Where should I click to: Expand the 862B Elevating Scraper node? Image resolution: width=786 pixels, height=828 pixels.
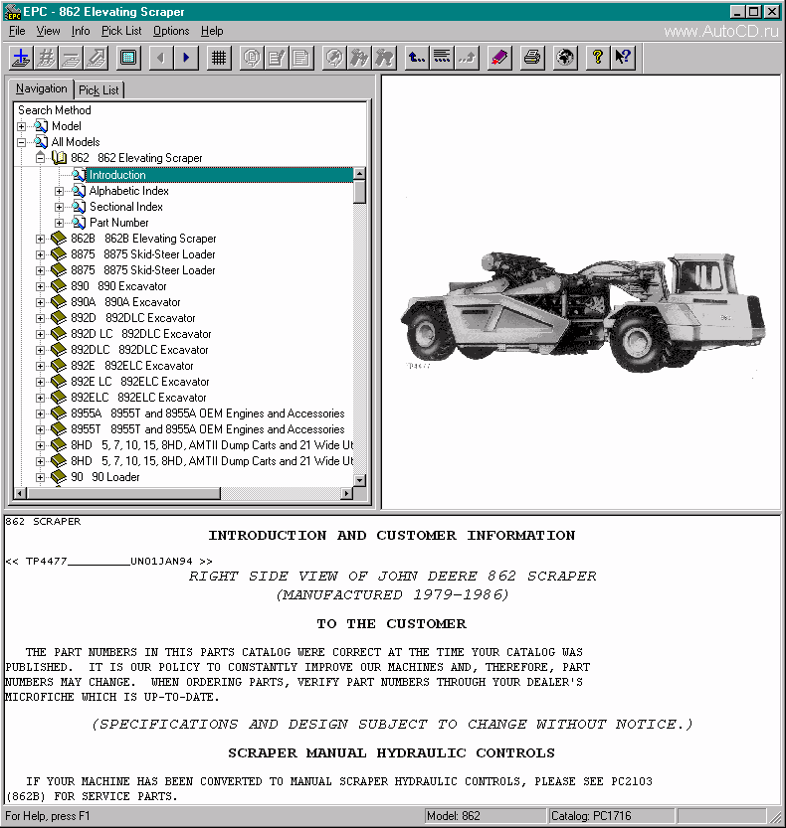40,239
